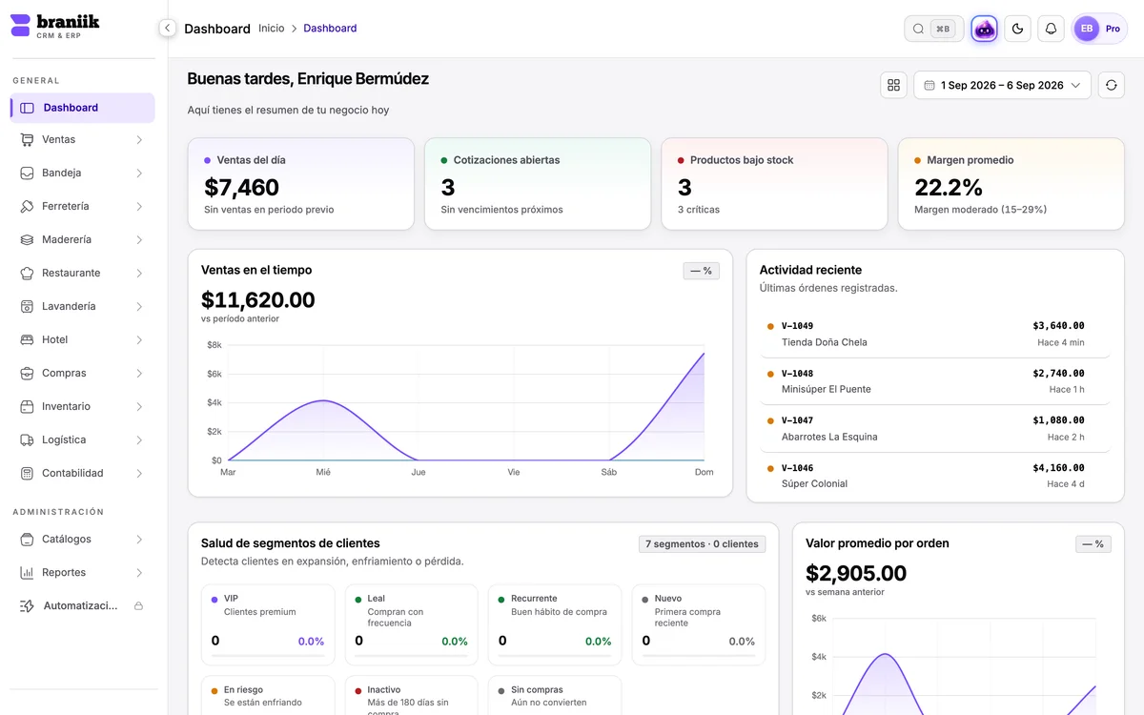Expand the Ferretería submenu chevron

(139, 206)
